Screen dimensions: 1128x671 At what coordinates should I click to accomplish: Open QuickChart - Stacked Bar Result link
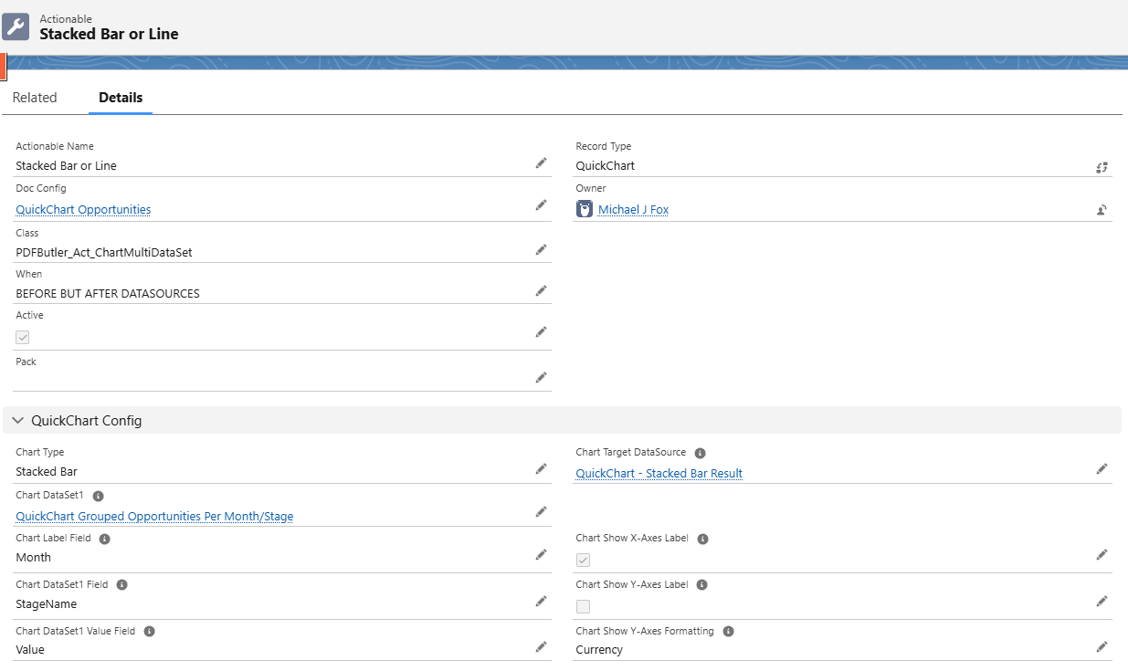pyautogui.click(x=659, y=473)
